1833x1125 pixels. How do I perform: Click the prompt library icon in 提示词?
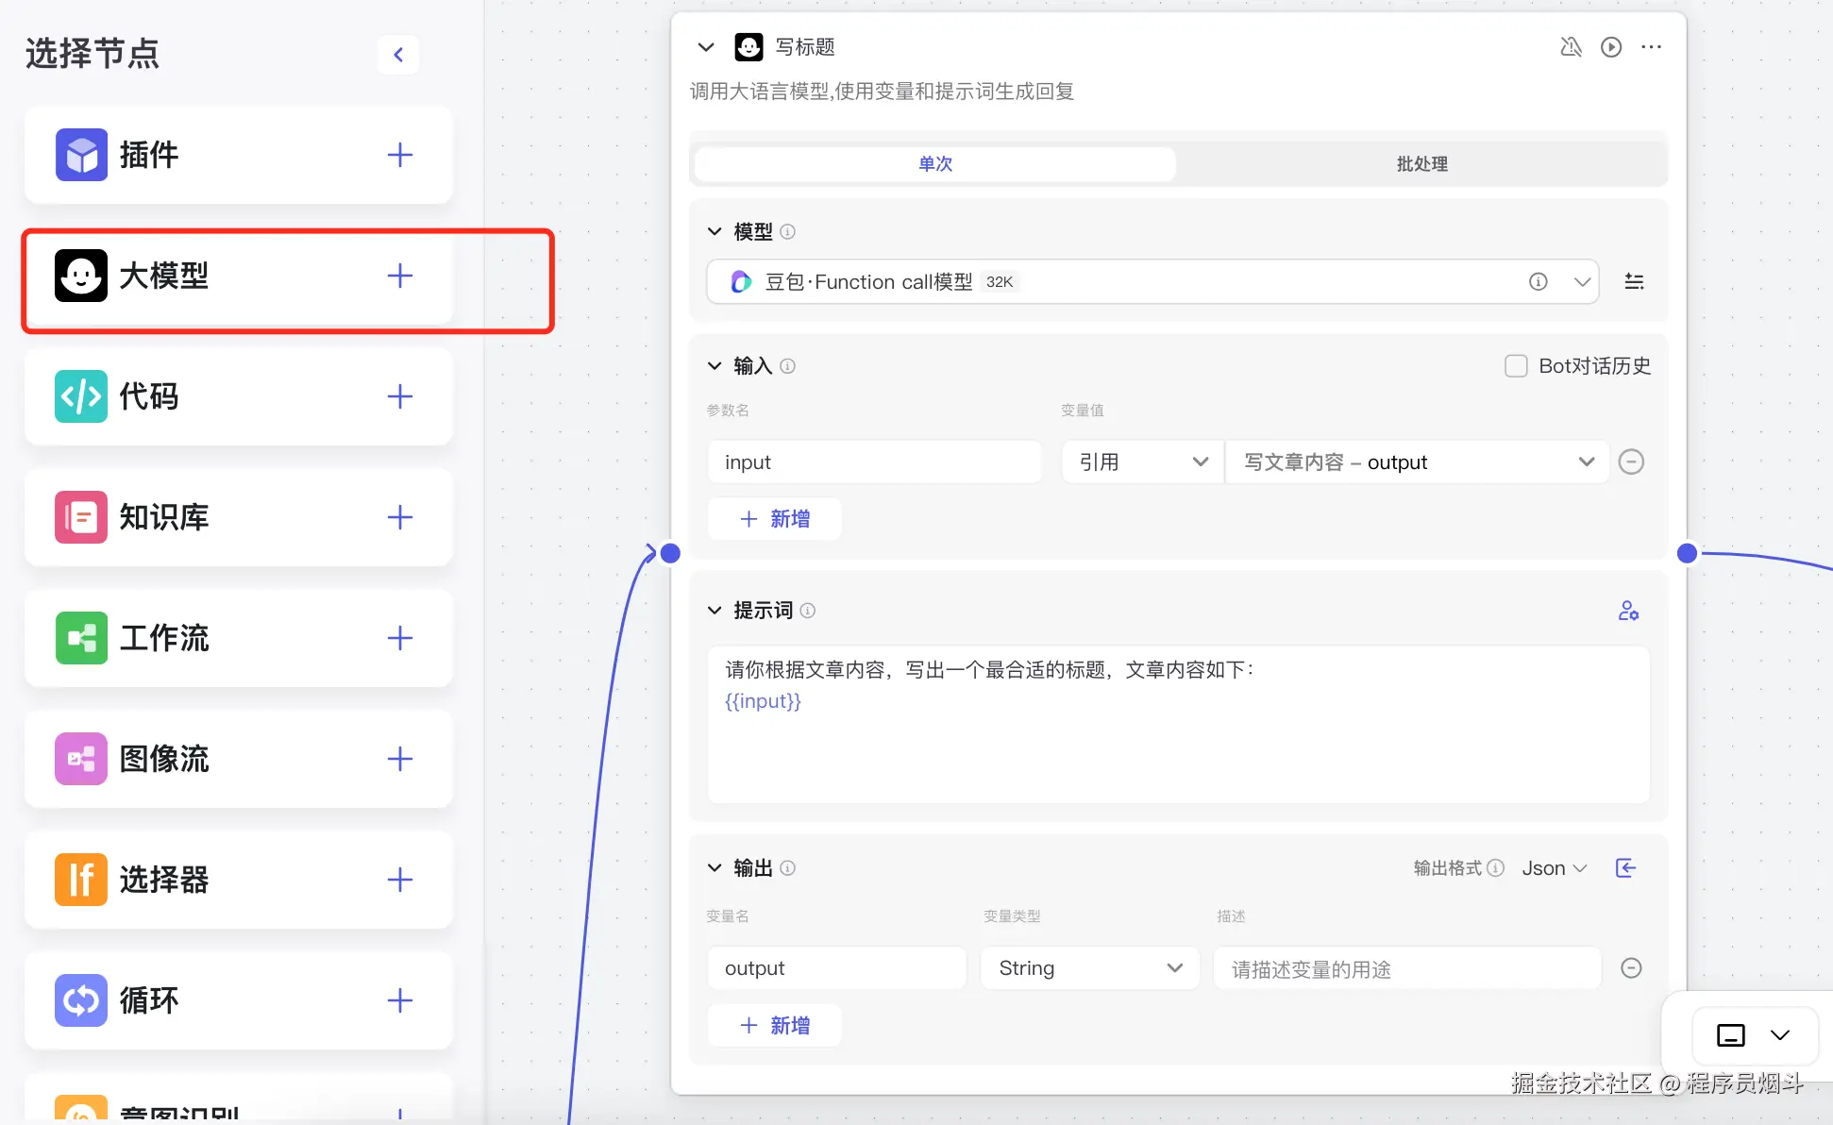coord(1628,611)
